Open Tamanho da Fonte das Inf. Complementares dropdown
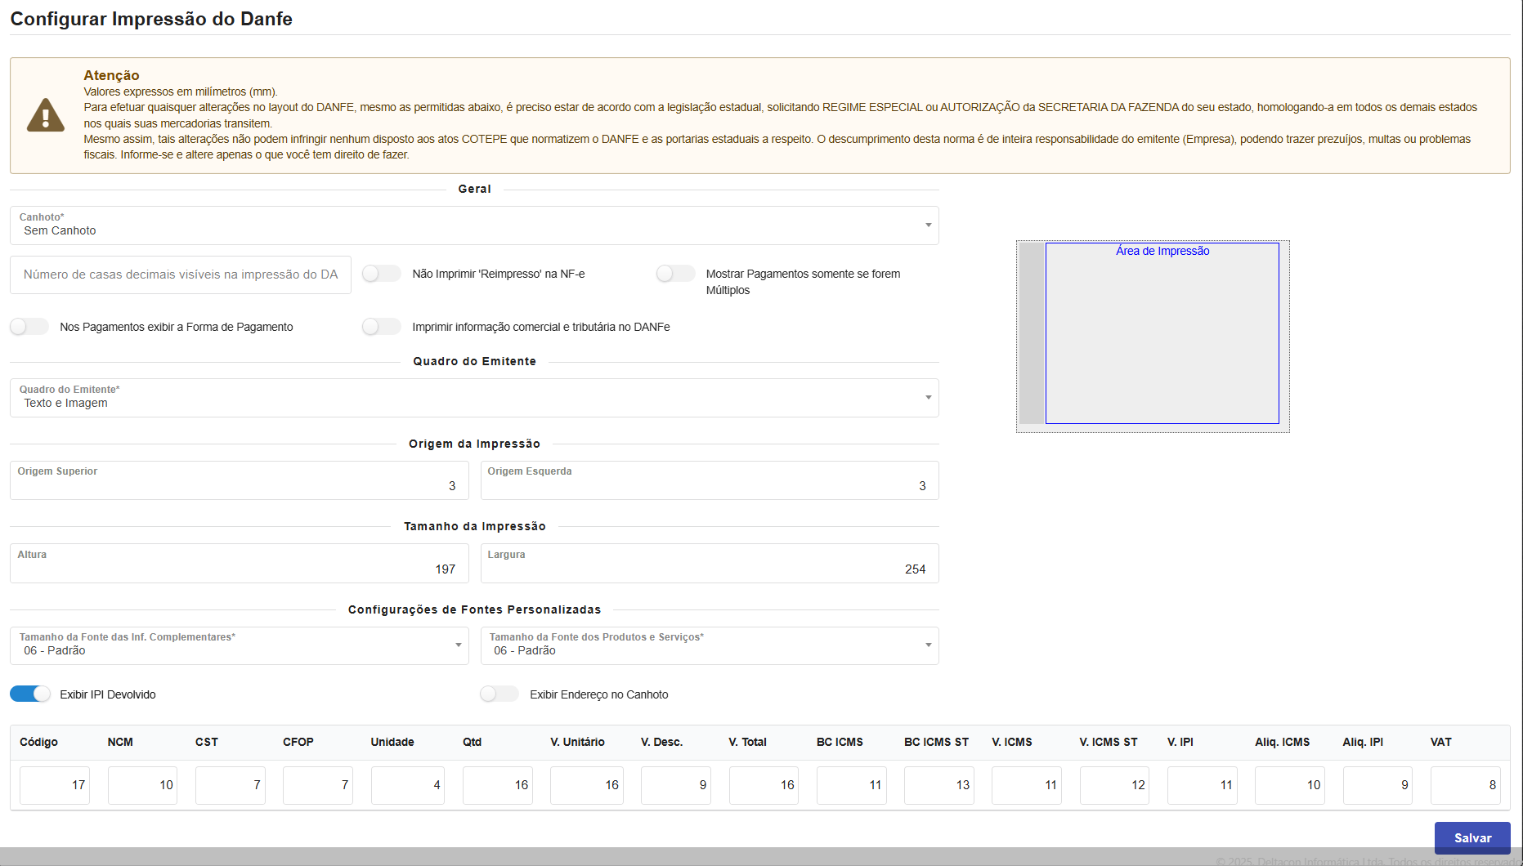The image size is (1523, 866). point(239,645)
